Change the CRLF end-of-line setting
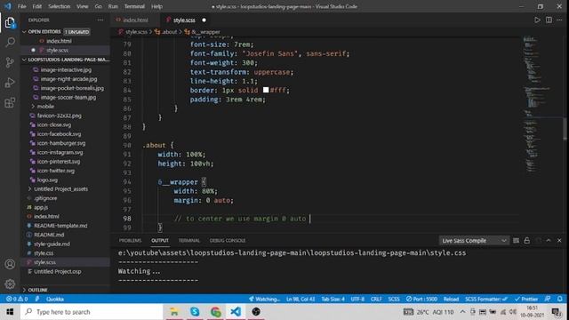569x320 pixels. [376, 299]
